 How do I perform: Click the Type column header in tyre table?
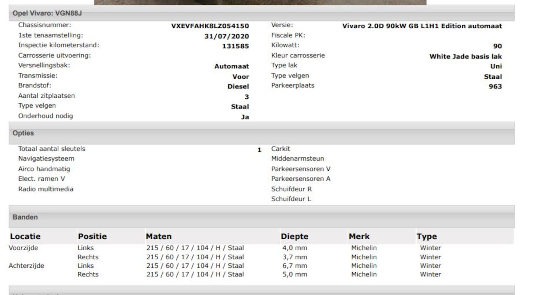tap(427, 236)
